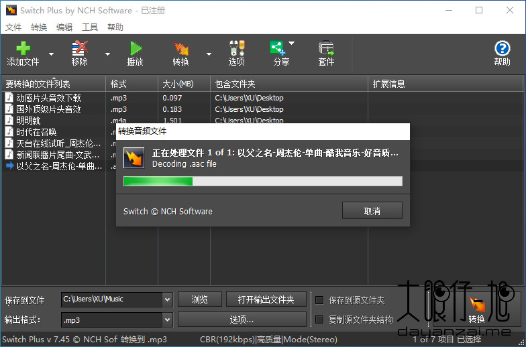Click 1 of 7 项目 已选择 status text
Viewport: 526px width, 347px height.
pos(447,339)
